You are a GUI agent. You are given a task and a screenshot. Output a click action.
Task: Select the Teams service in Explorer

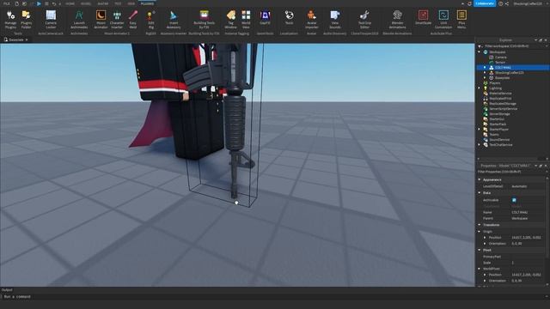point(494,135)
